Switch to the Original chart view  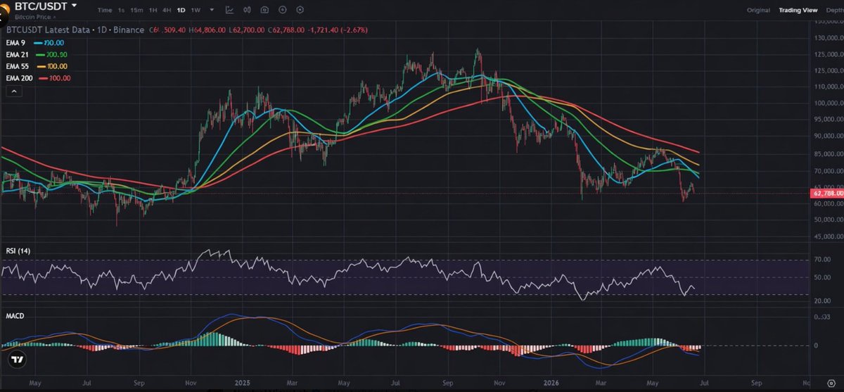759,11
